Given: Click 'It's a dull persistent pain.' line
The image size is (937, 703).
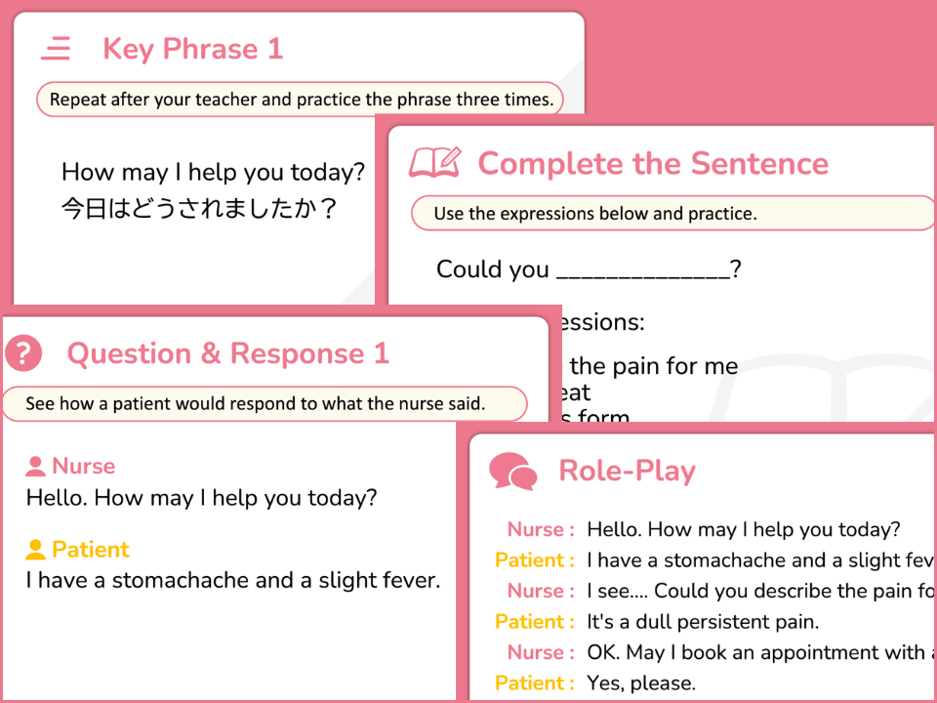Looking at the screenshot, I should pyautogui.click(x=703, y=622).
